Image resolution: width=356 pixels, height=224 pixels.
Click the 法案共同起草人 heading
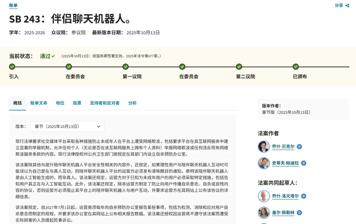278,183
